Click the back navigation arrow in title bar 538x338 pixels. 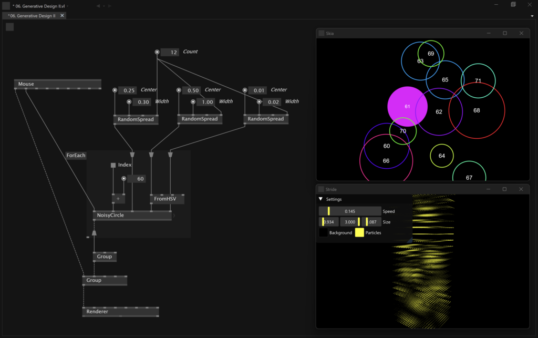pos(98,6)
